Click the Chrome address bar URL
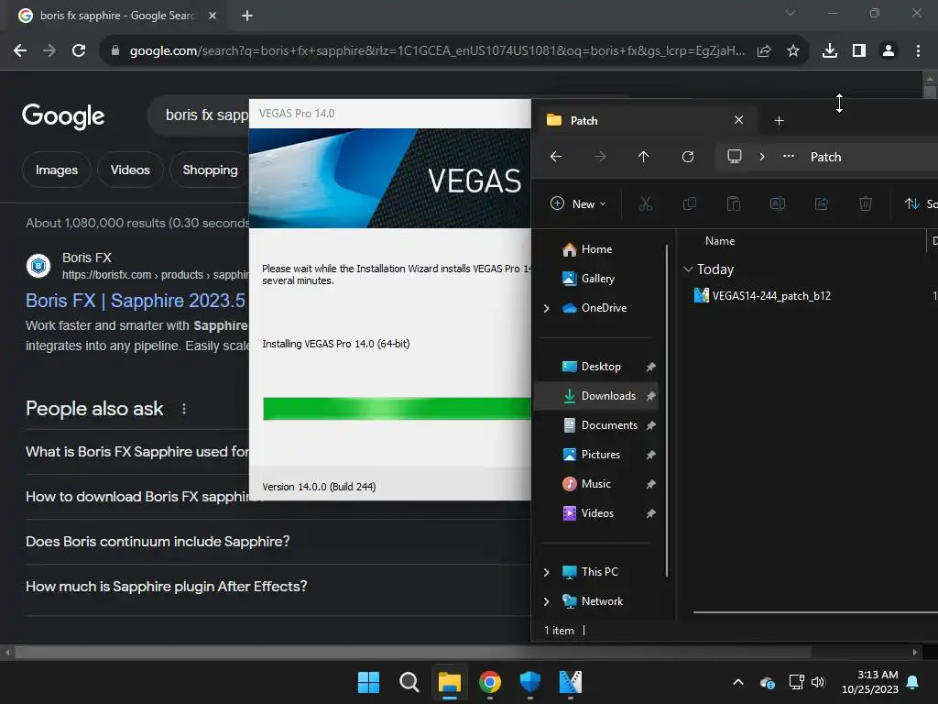 [x=437, y=51]
